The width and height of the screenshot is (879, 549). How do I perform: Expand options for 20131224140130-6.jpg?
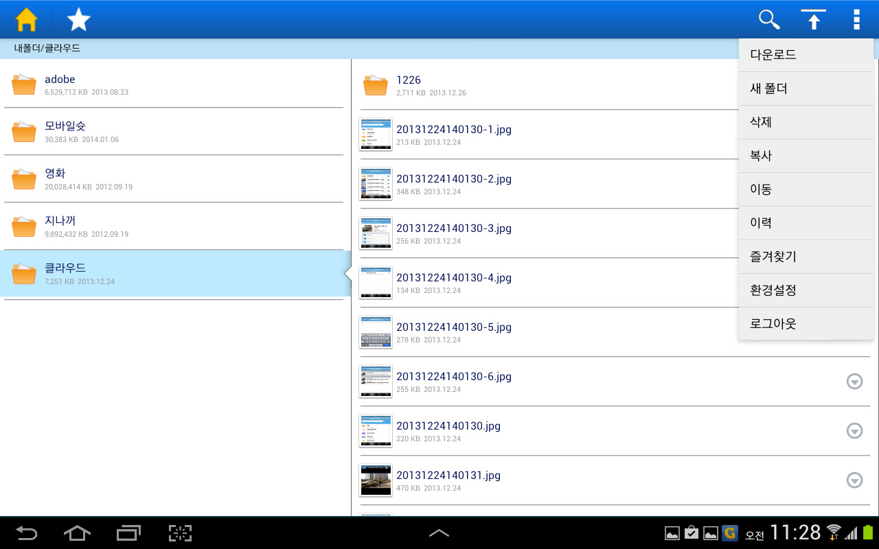point(854,382)
